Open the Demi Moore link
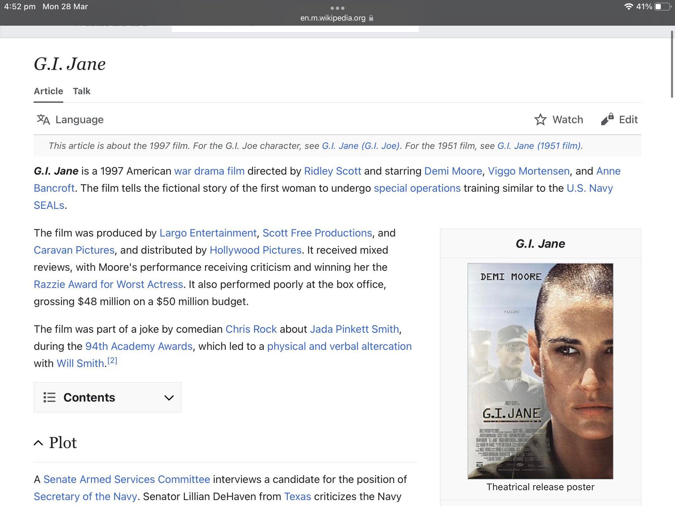The width and height of the screenshot is (675, 506). point(453,171)
